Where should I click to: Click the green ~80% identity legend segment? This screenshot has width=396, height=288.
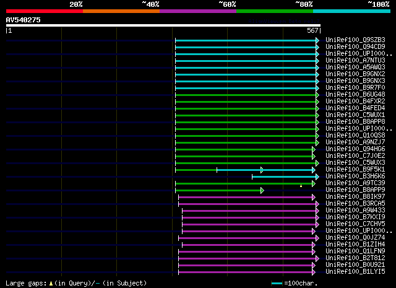(275, 11)
